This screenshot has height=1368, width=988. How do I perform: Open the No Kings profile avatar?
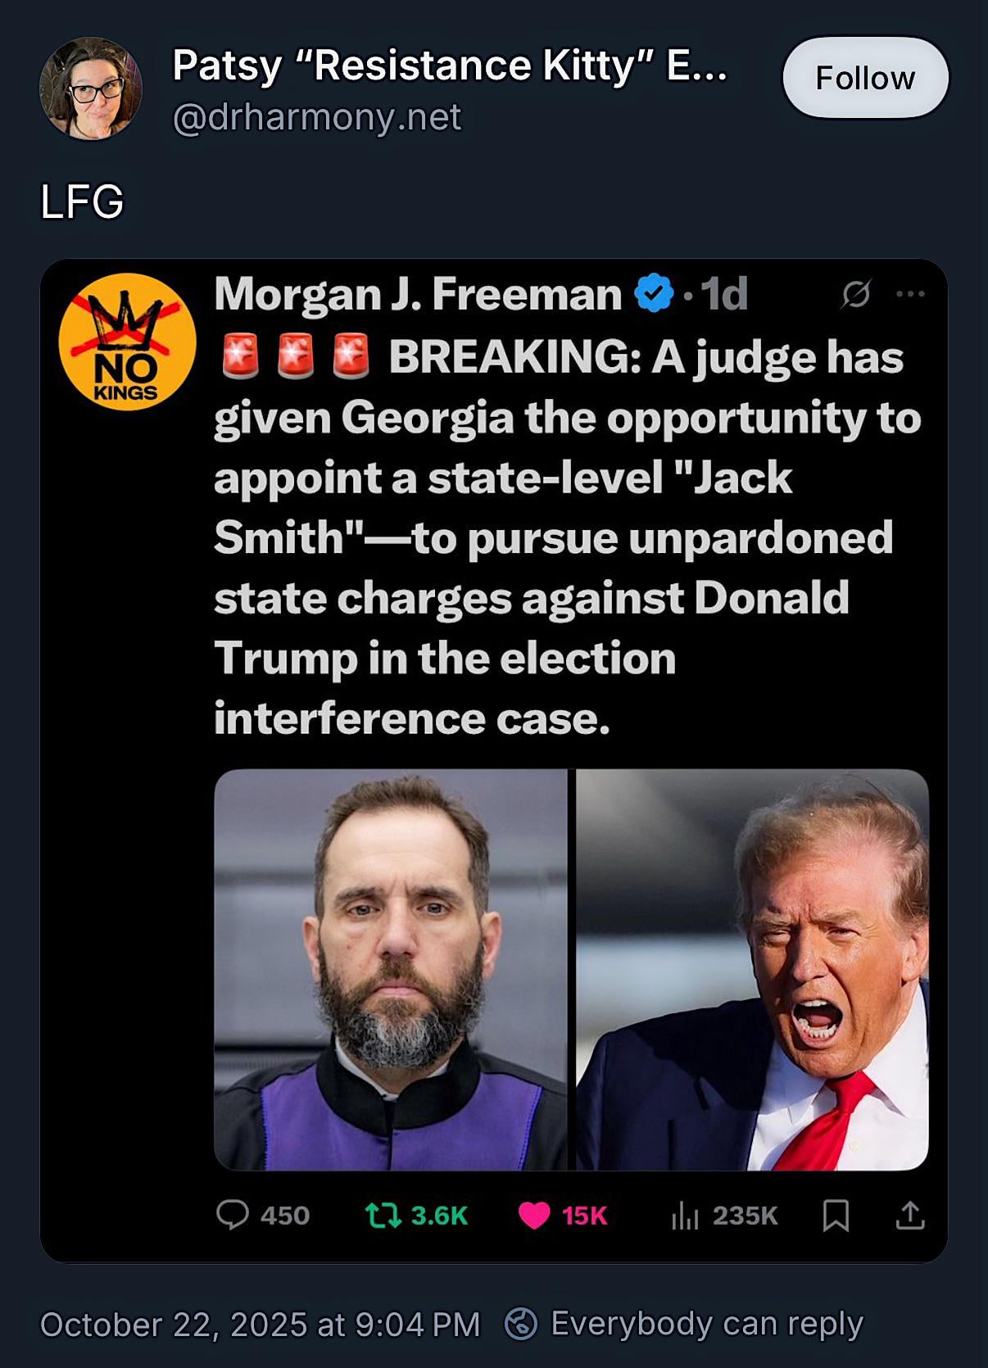click(127, 342)
